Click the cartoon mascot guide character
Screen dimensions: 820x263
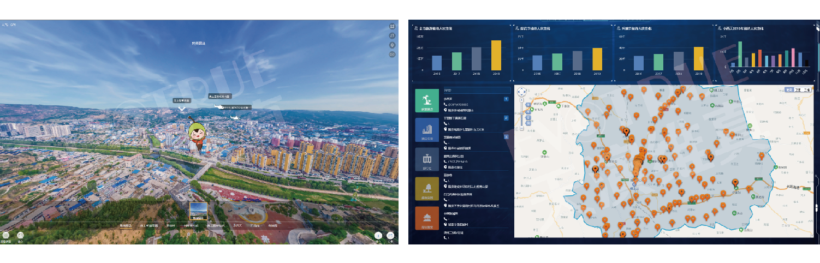click(x=196, y=135)
